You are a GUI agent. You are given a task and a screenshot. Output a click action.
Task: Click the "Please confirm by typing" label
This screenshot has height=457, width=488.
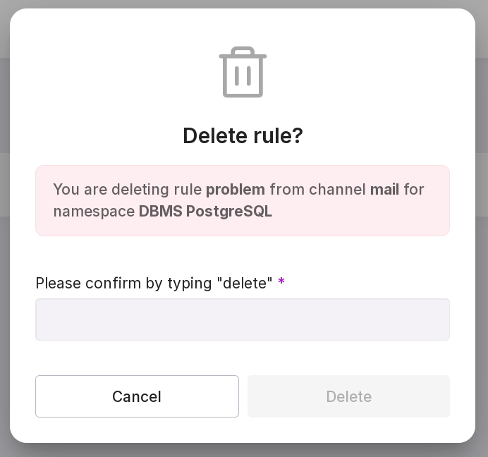123,284
